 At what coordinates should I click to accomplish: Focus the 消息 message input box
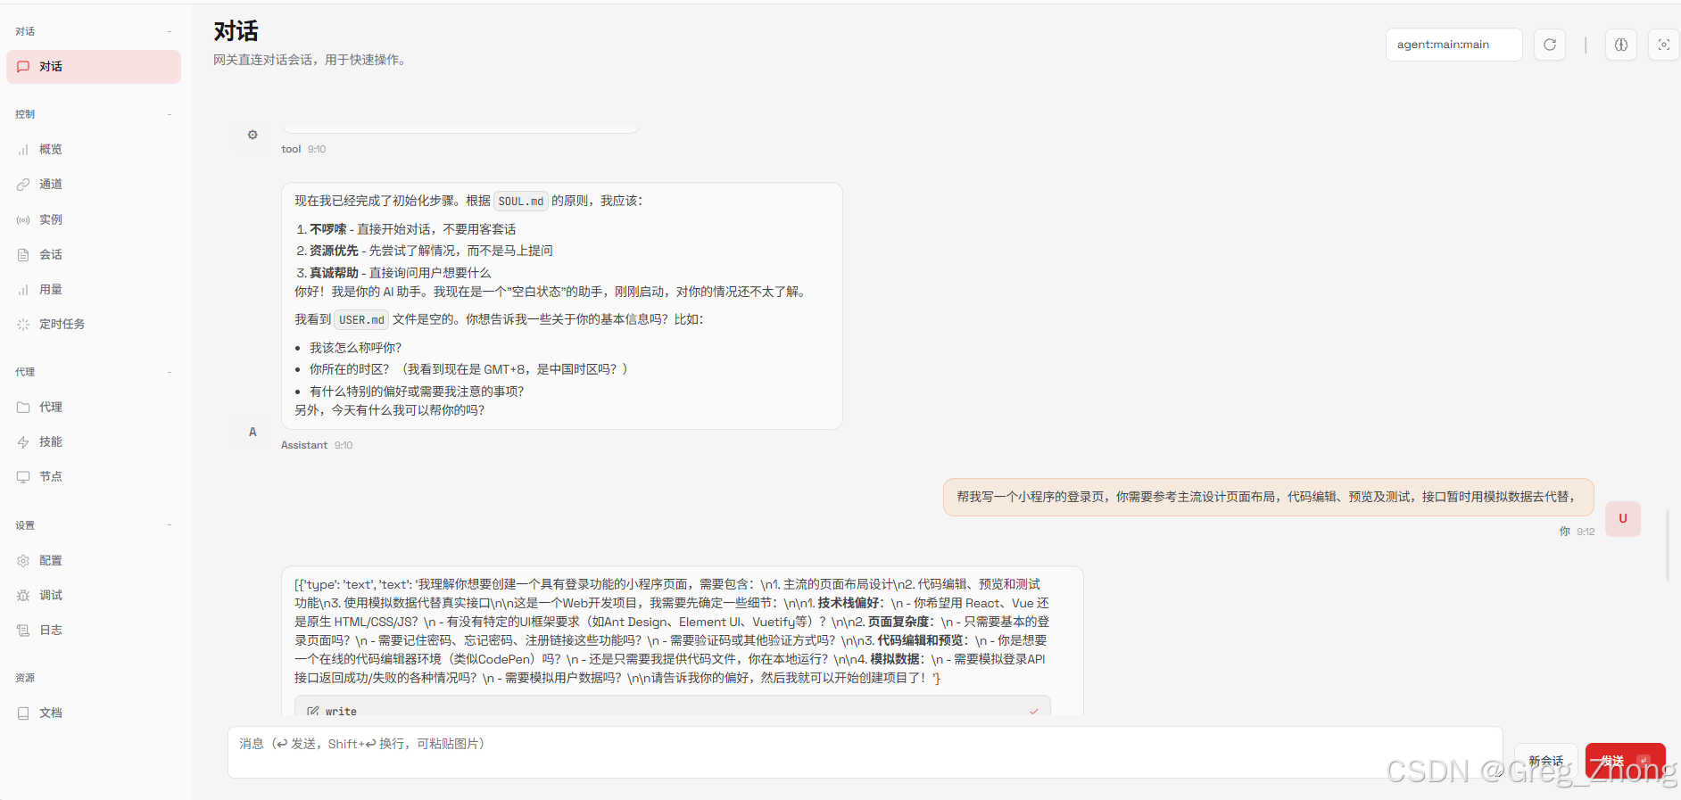[x=865, y=752]
